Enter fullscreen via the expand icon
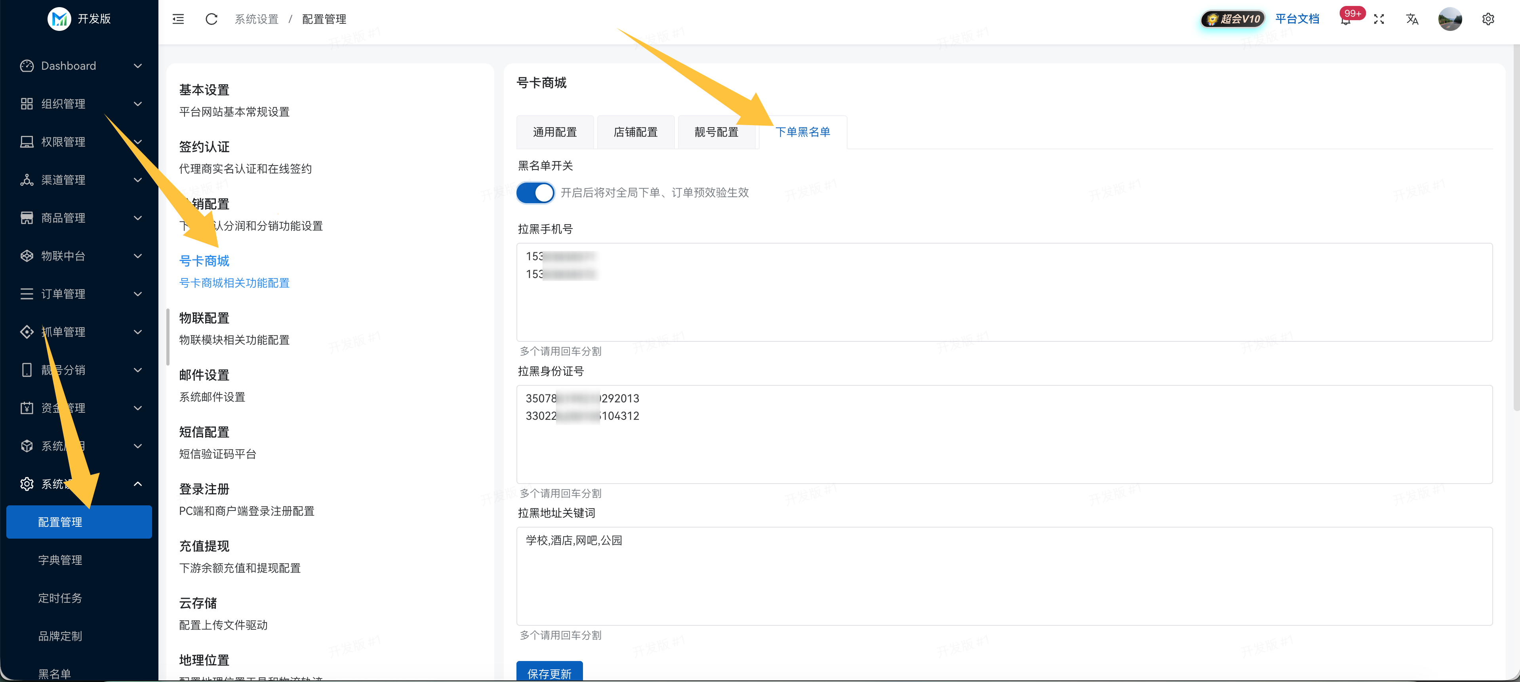 pyautogui.click(x=1378, y=19)
